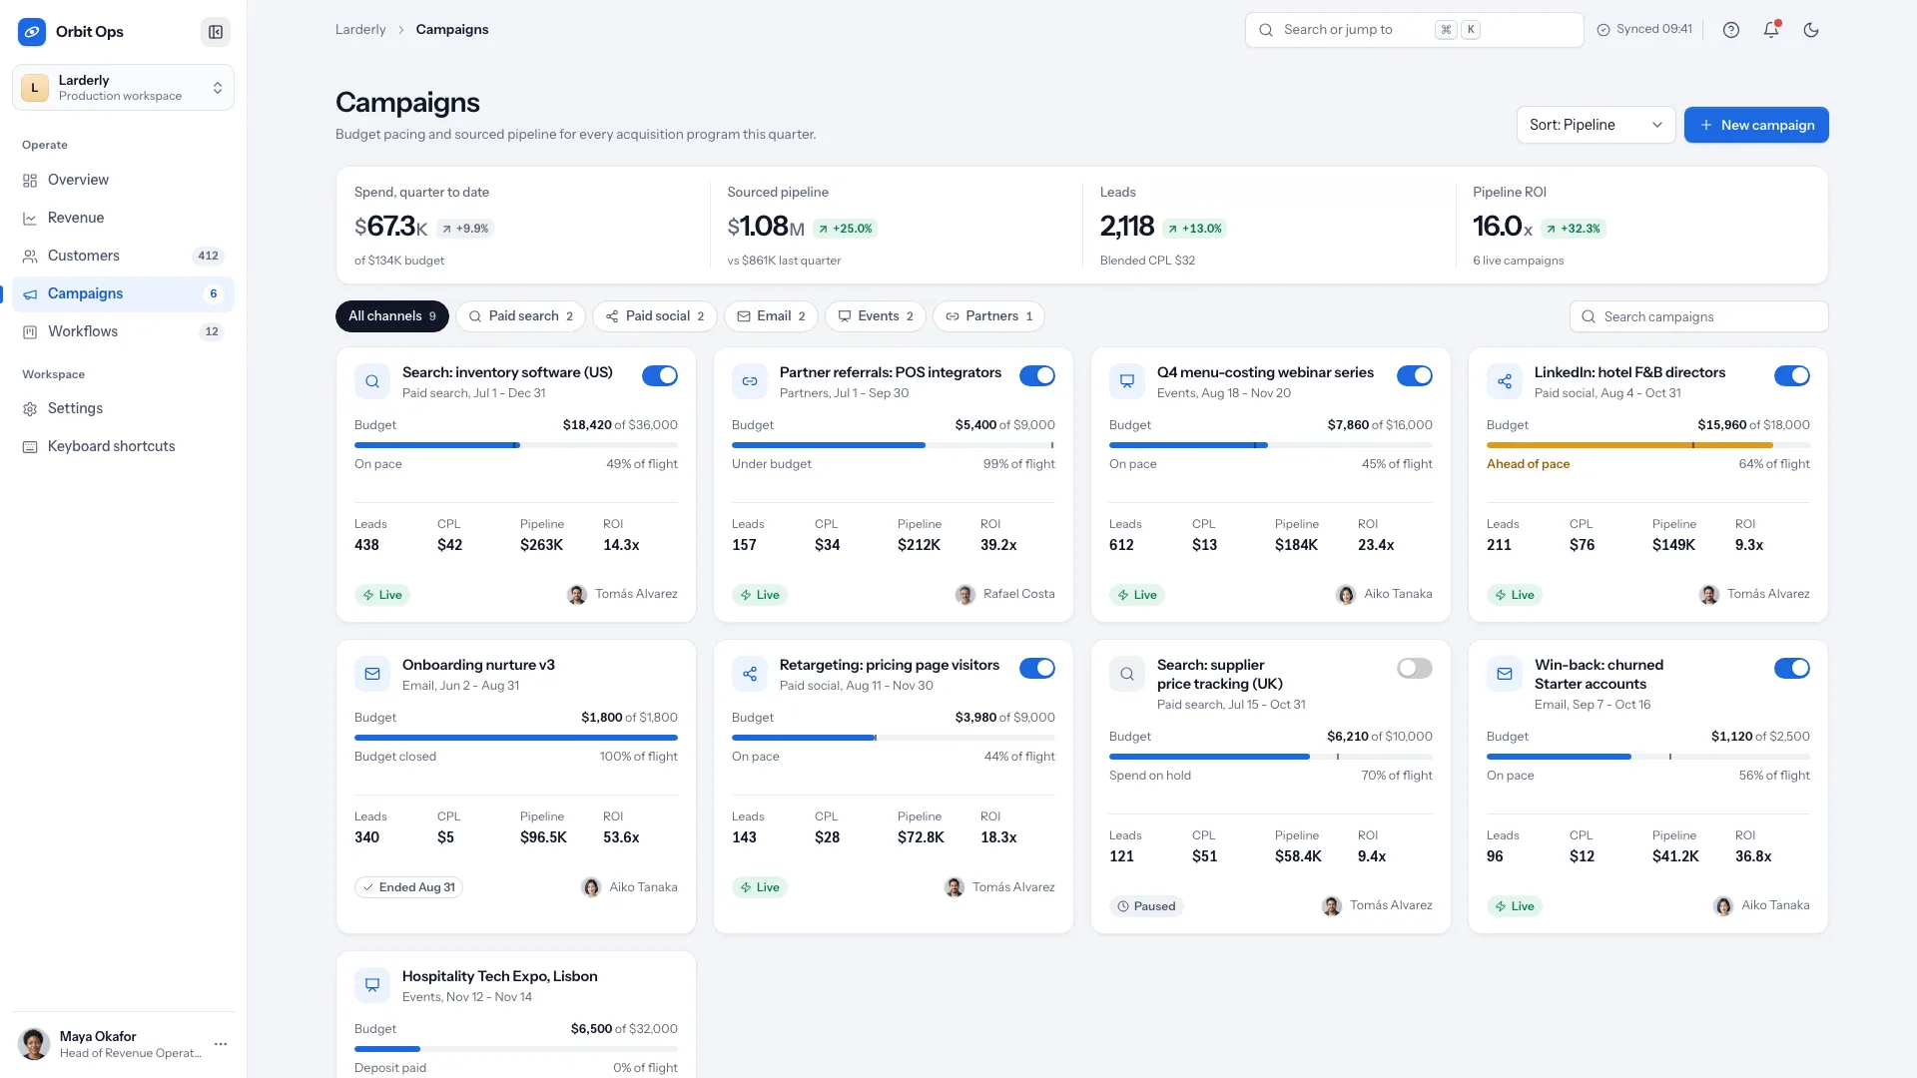Click the Retargeting pricing page share icon

click(x=750, y=674)
